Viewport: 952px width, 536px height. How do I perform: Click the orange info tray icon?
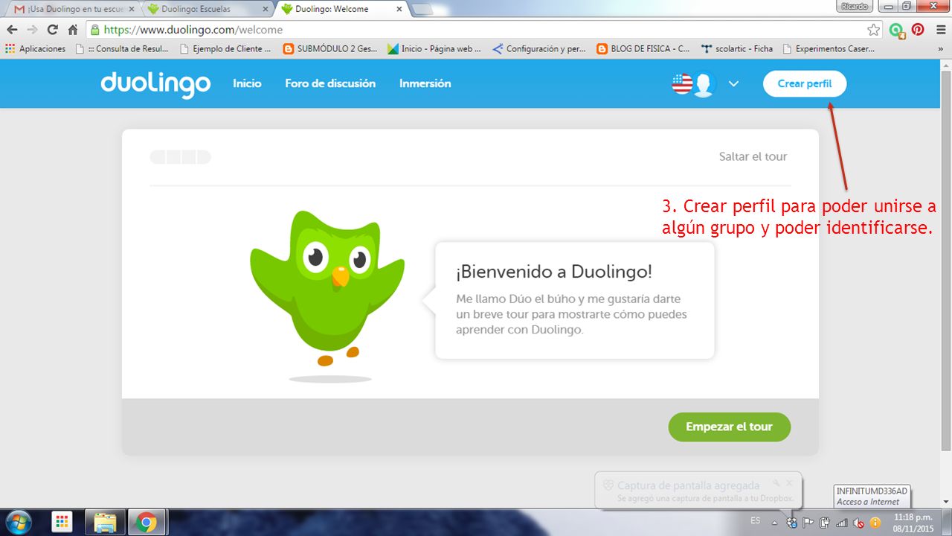pyautogui.click(x=875, y=523)
